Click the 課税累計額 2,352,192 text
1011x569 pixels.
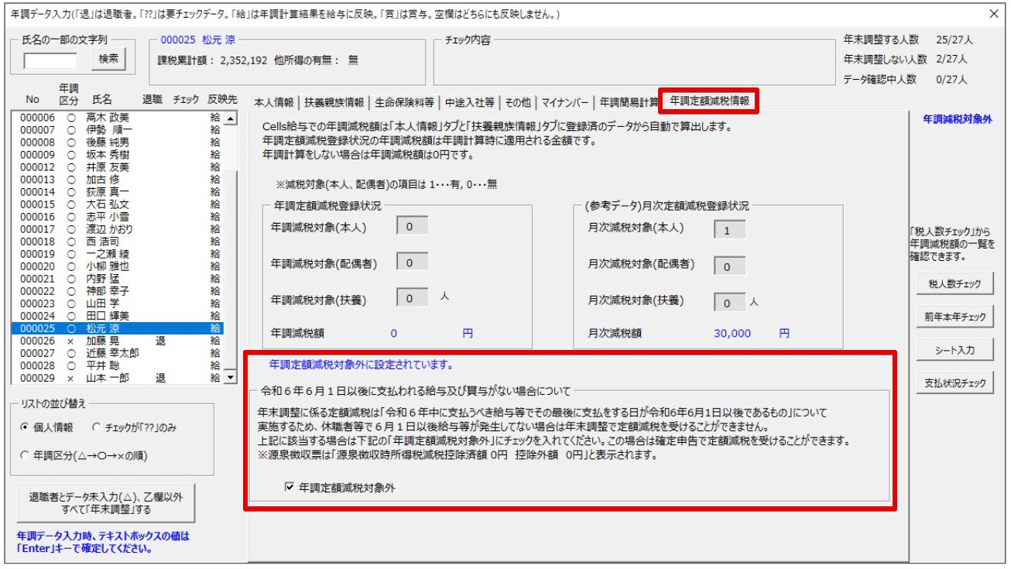213,60
